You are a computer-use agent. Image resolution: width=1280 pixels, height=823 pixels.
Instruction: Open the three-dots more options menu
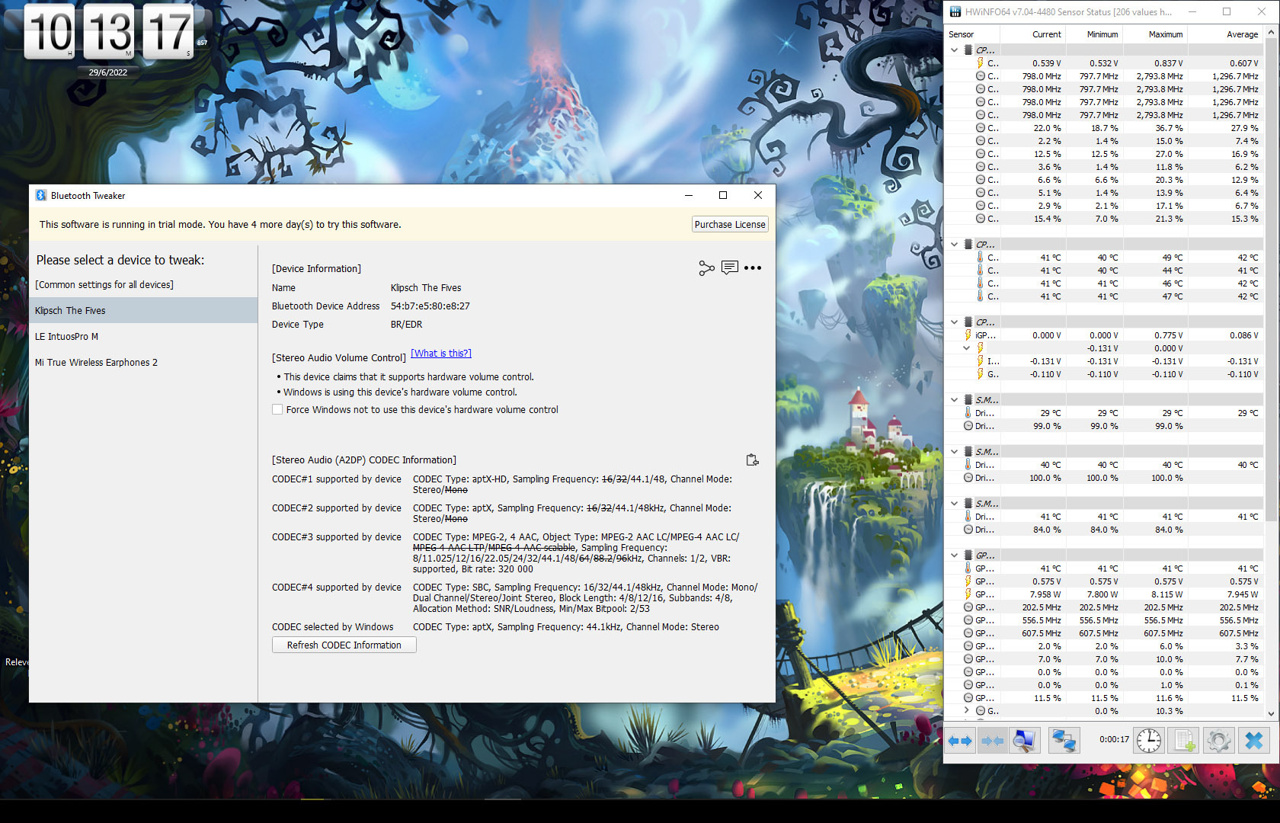(x=753, y=268)
